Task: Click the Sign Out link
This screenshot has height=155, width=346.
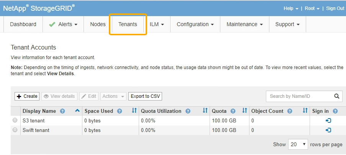Action: click(x=335, y=8)
